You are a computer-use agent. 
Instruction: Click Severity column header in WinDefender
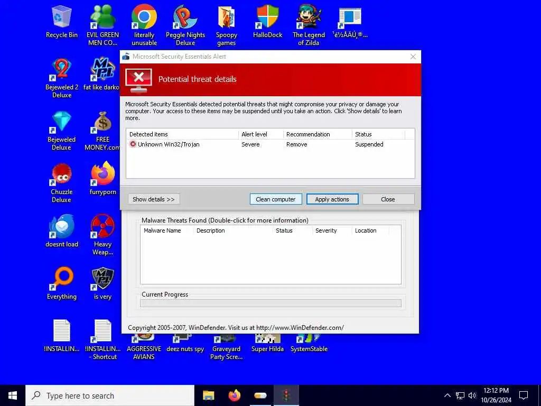332,230
